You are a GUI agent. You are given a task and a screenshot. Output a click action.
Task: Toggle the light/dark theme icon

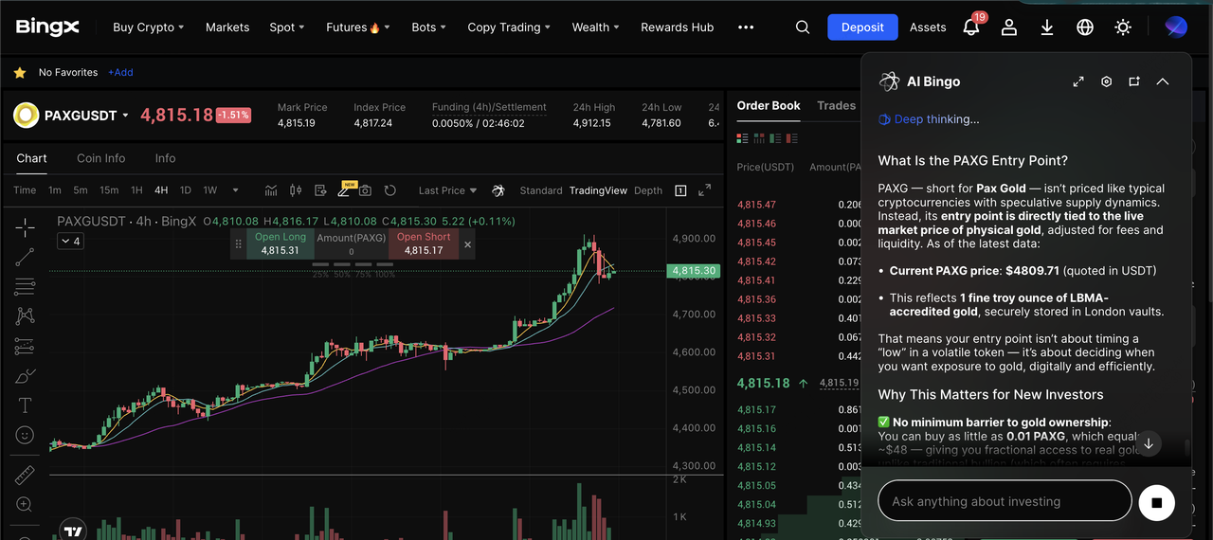point(1123,27)
